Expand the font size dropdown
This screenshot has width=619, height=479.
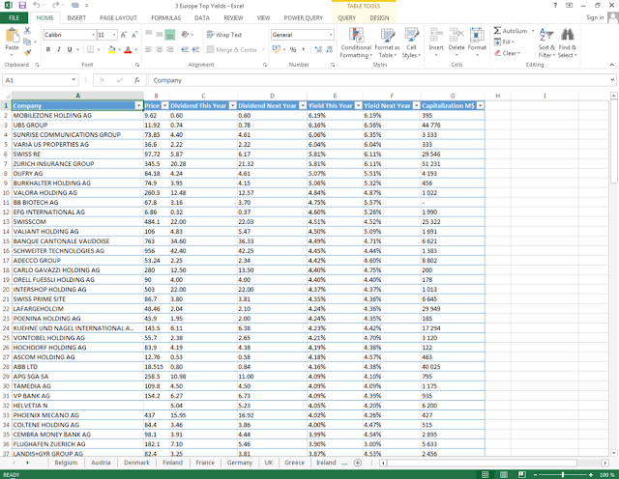tap(114, 35)
